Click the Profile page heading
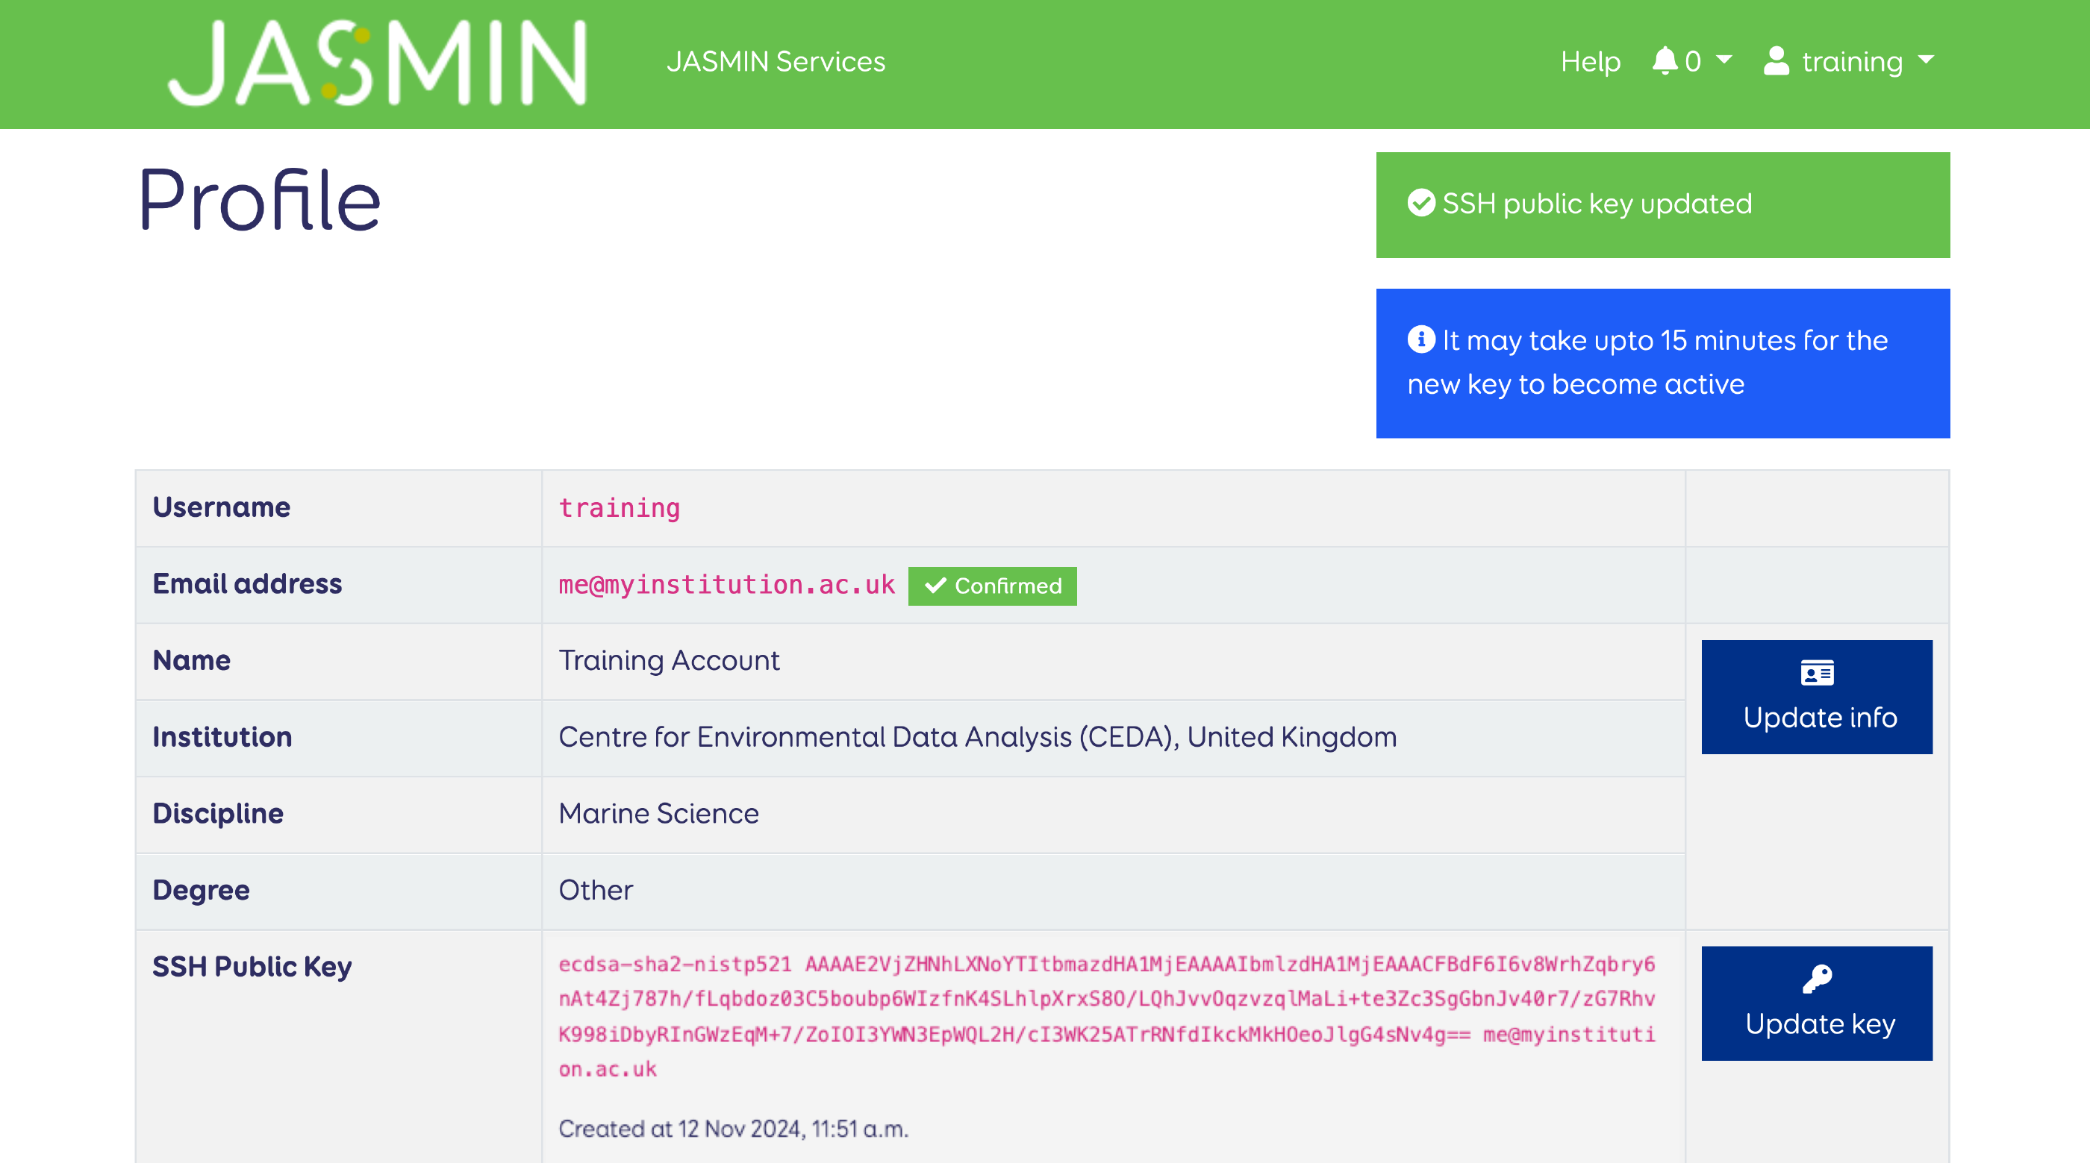 (259, 198)
